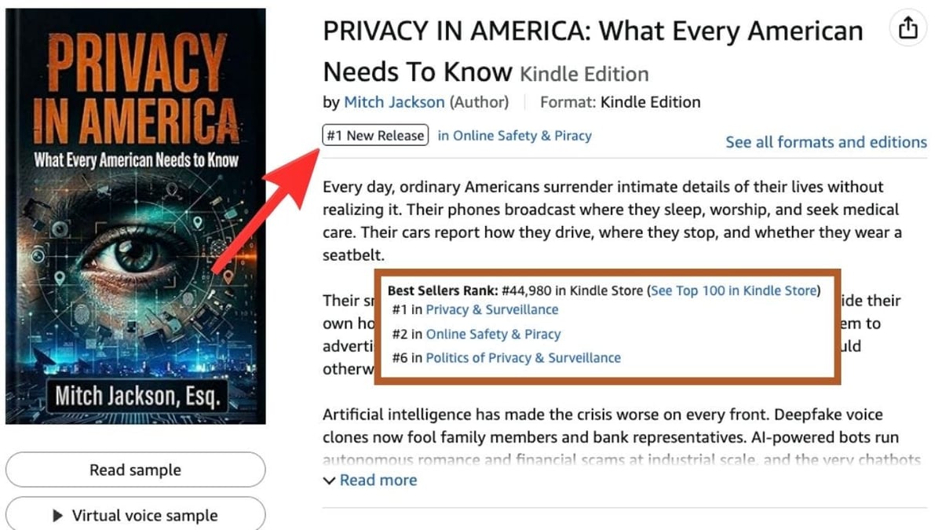Viewport: 942px width, 530px height.
Task: Open Online Safety & Piracy beside the New Release badge
Action: point(514,136)
